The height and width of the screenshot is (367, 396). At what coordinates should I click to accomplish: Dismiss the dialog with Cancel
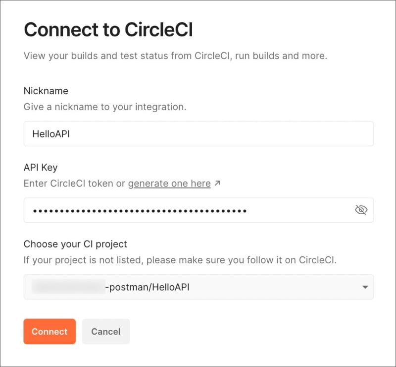point(106,331)
